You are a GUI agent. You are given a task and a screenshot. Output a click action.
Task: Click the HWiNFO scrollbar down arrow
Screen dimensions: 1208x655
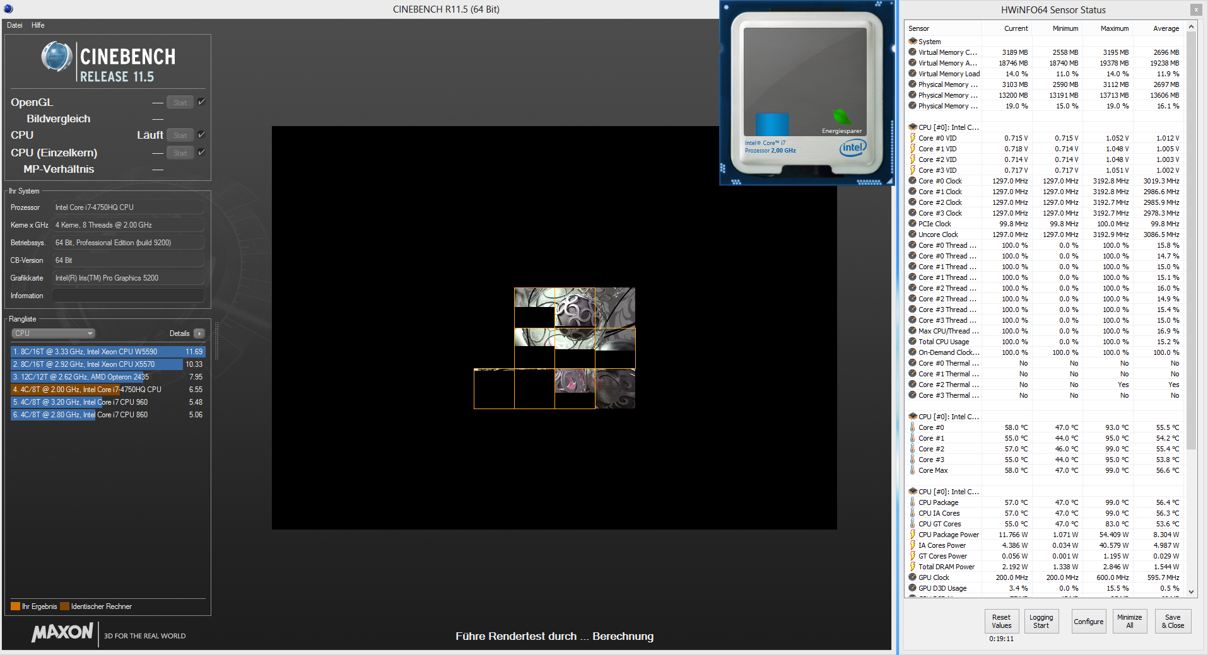(x=1191, y=591)
